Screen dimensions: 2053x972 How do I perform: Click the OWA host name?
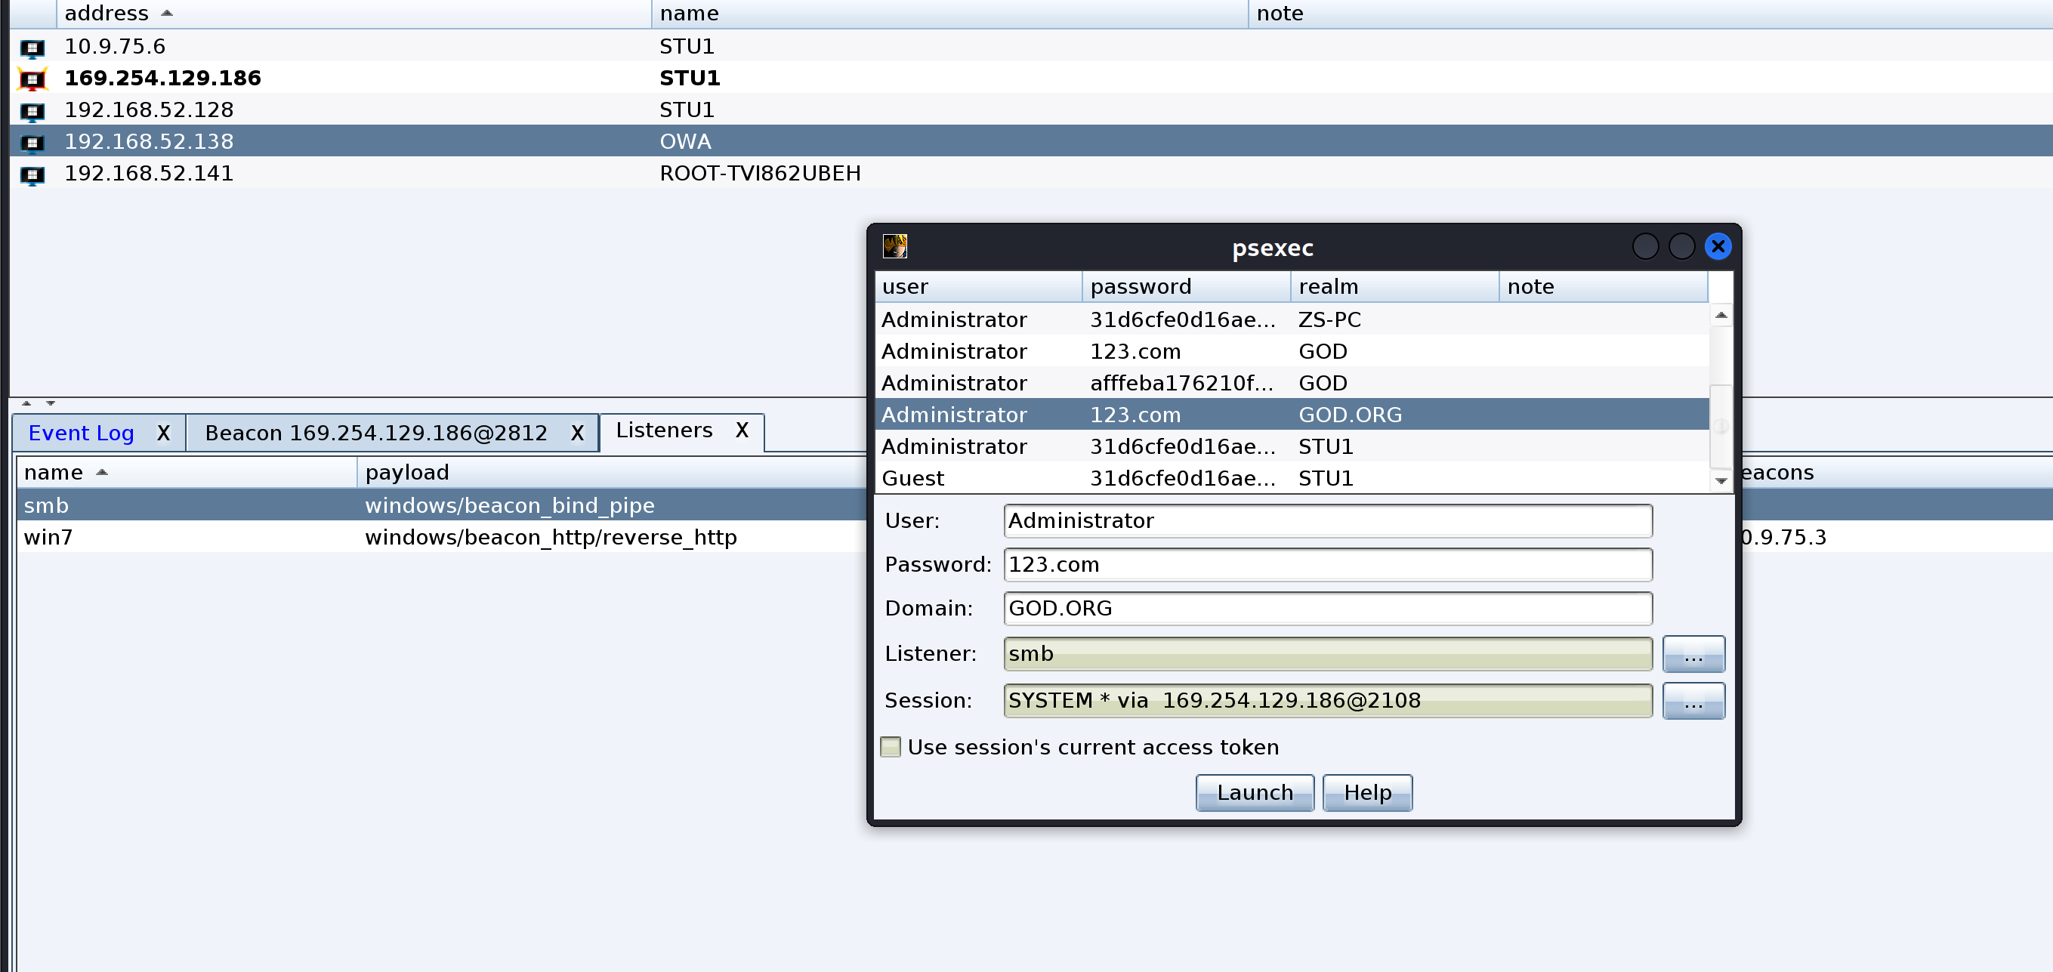[x=684, y=142]
